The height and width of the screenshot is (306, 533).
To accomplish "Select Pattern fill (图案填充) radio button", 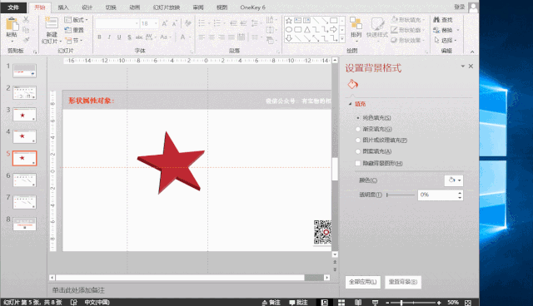I will click(x=357, y=151).
